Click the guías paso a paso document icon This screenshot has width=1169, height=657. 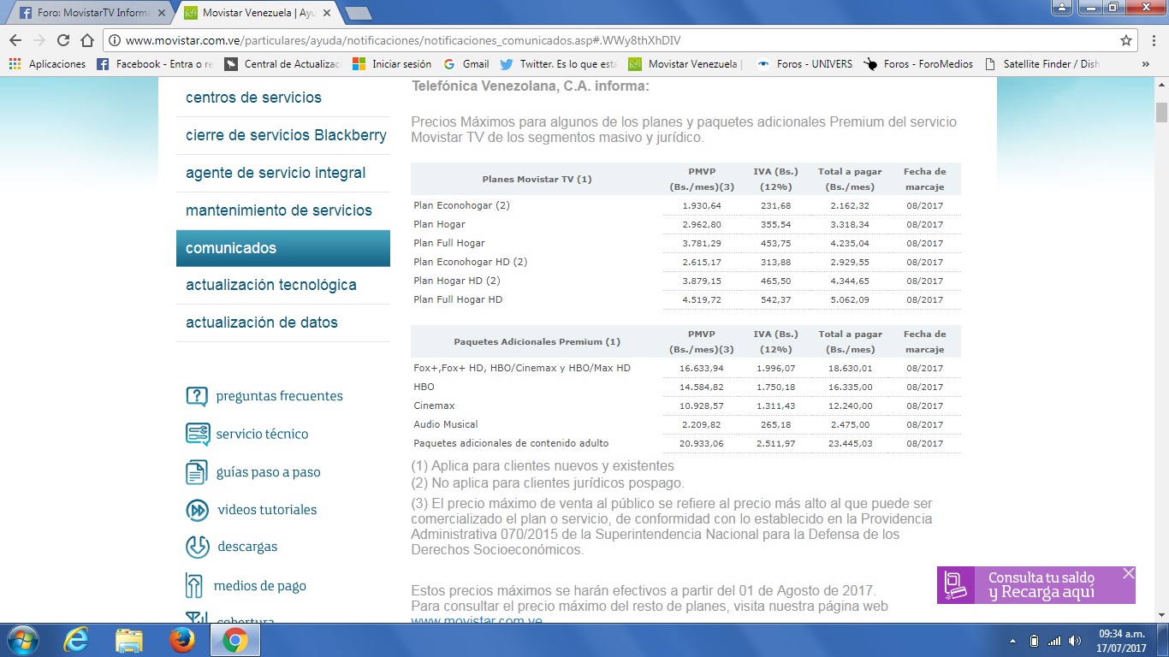[x=197, y=472]
